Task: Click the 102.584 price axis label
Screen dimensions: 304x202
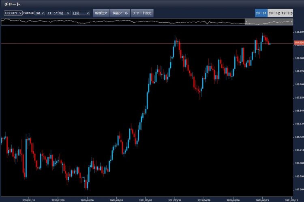Action: point(300,189)
